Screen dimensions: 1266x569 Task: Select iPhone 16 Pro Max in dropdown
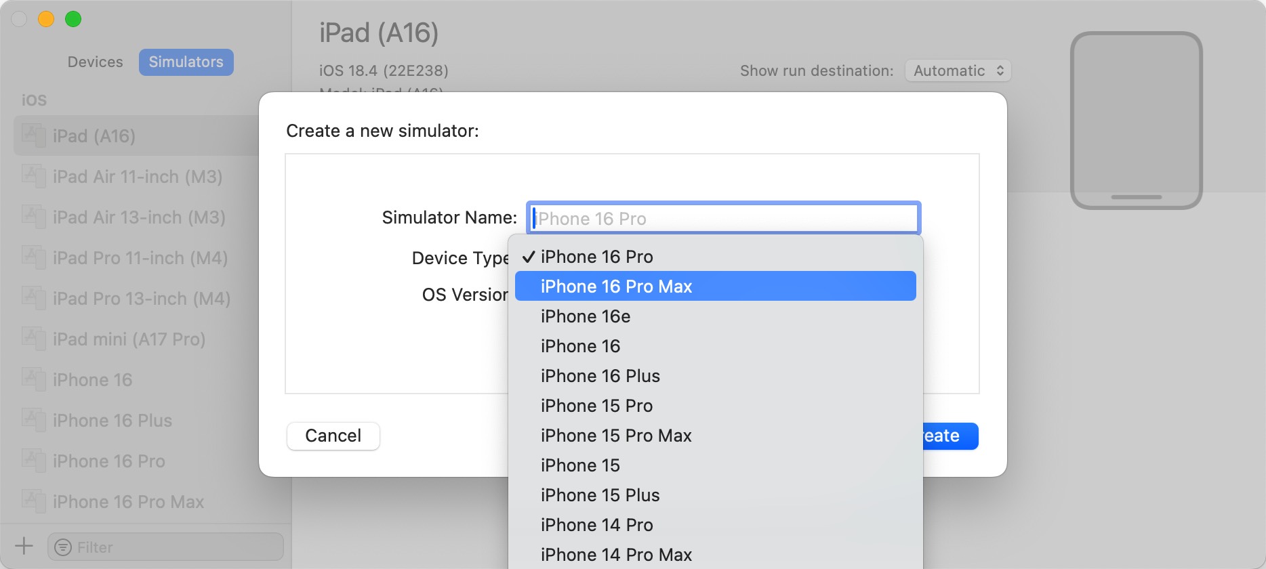point(715,286)
